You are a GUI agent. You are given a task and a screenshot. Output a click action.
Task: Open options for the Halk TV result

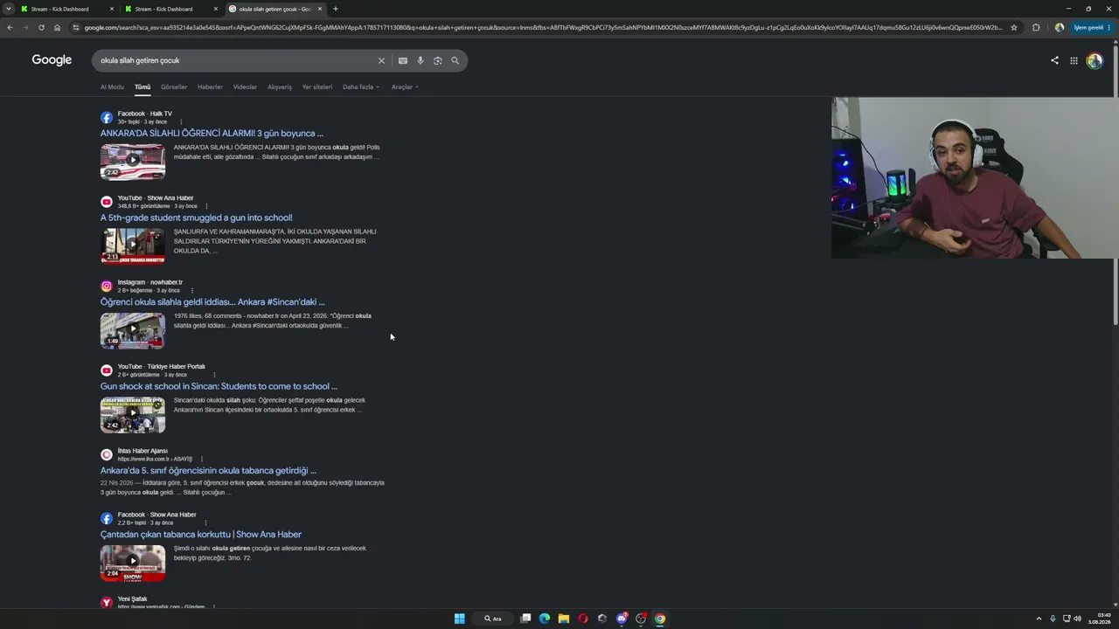(x=181, y=121)
